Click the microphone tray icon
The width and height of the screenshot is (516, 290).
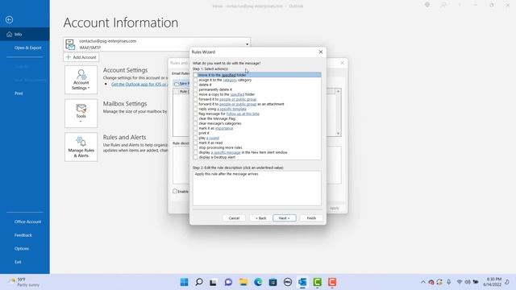point(449,282)
